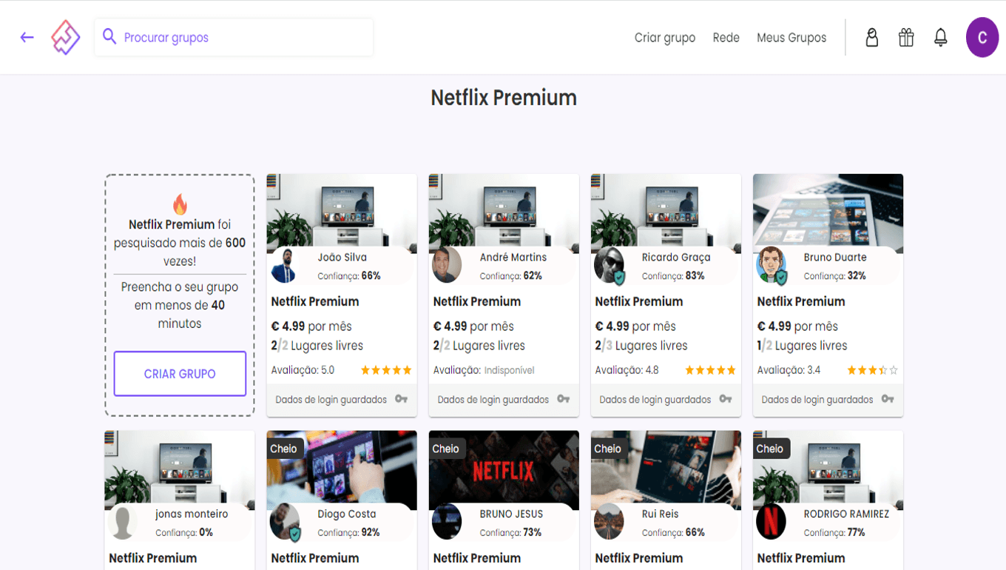
Task: Click Netflix Premium title on Ricardo Graça card
Action: tap(639, 301)
